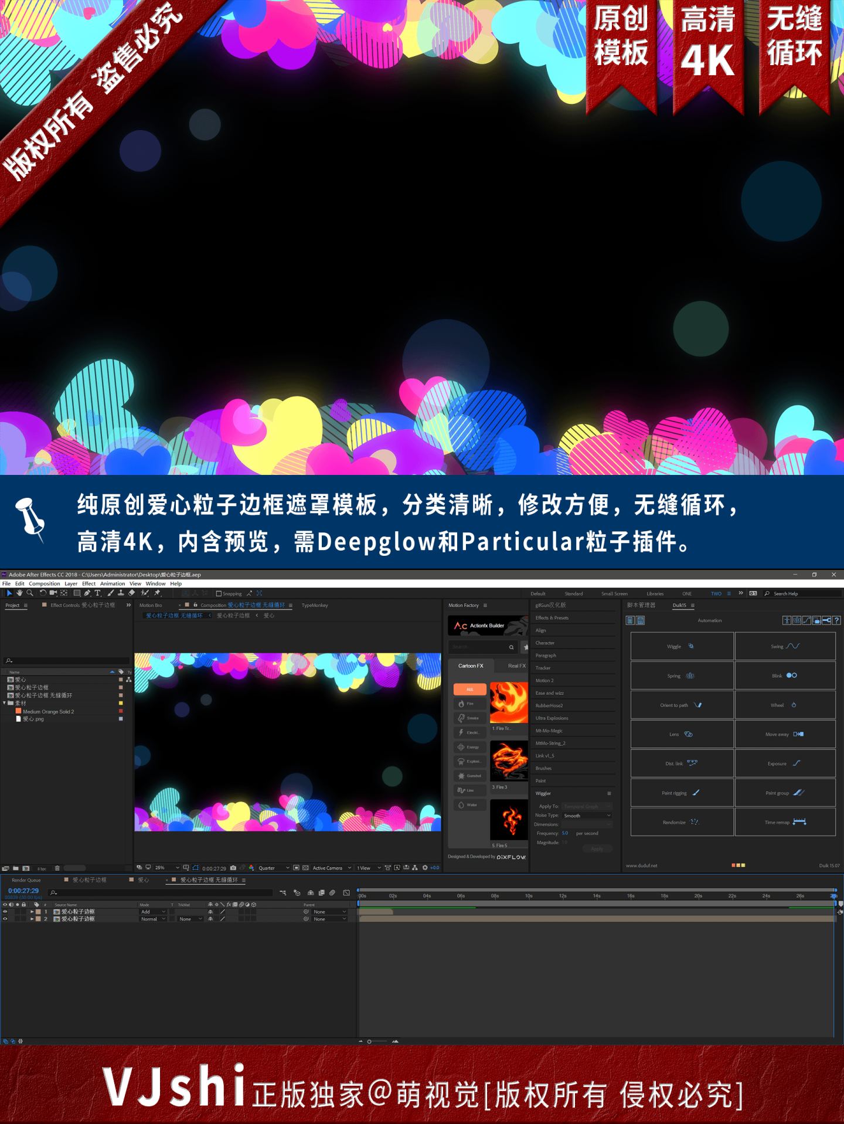844x1124 pixels.
Task: Open the Composition menu
Action: (45, 583)
